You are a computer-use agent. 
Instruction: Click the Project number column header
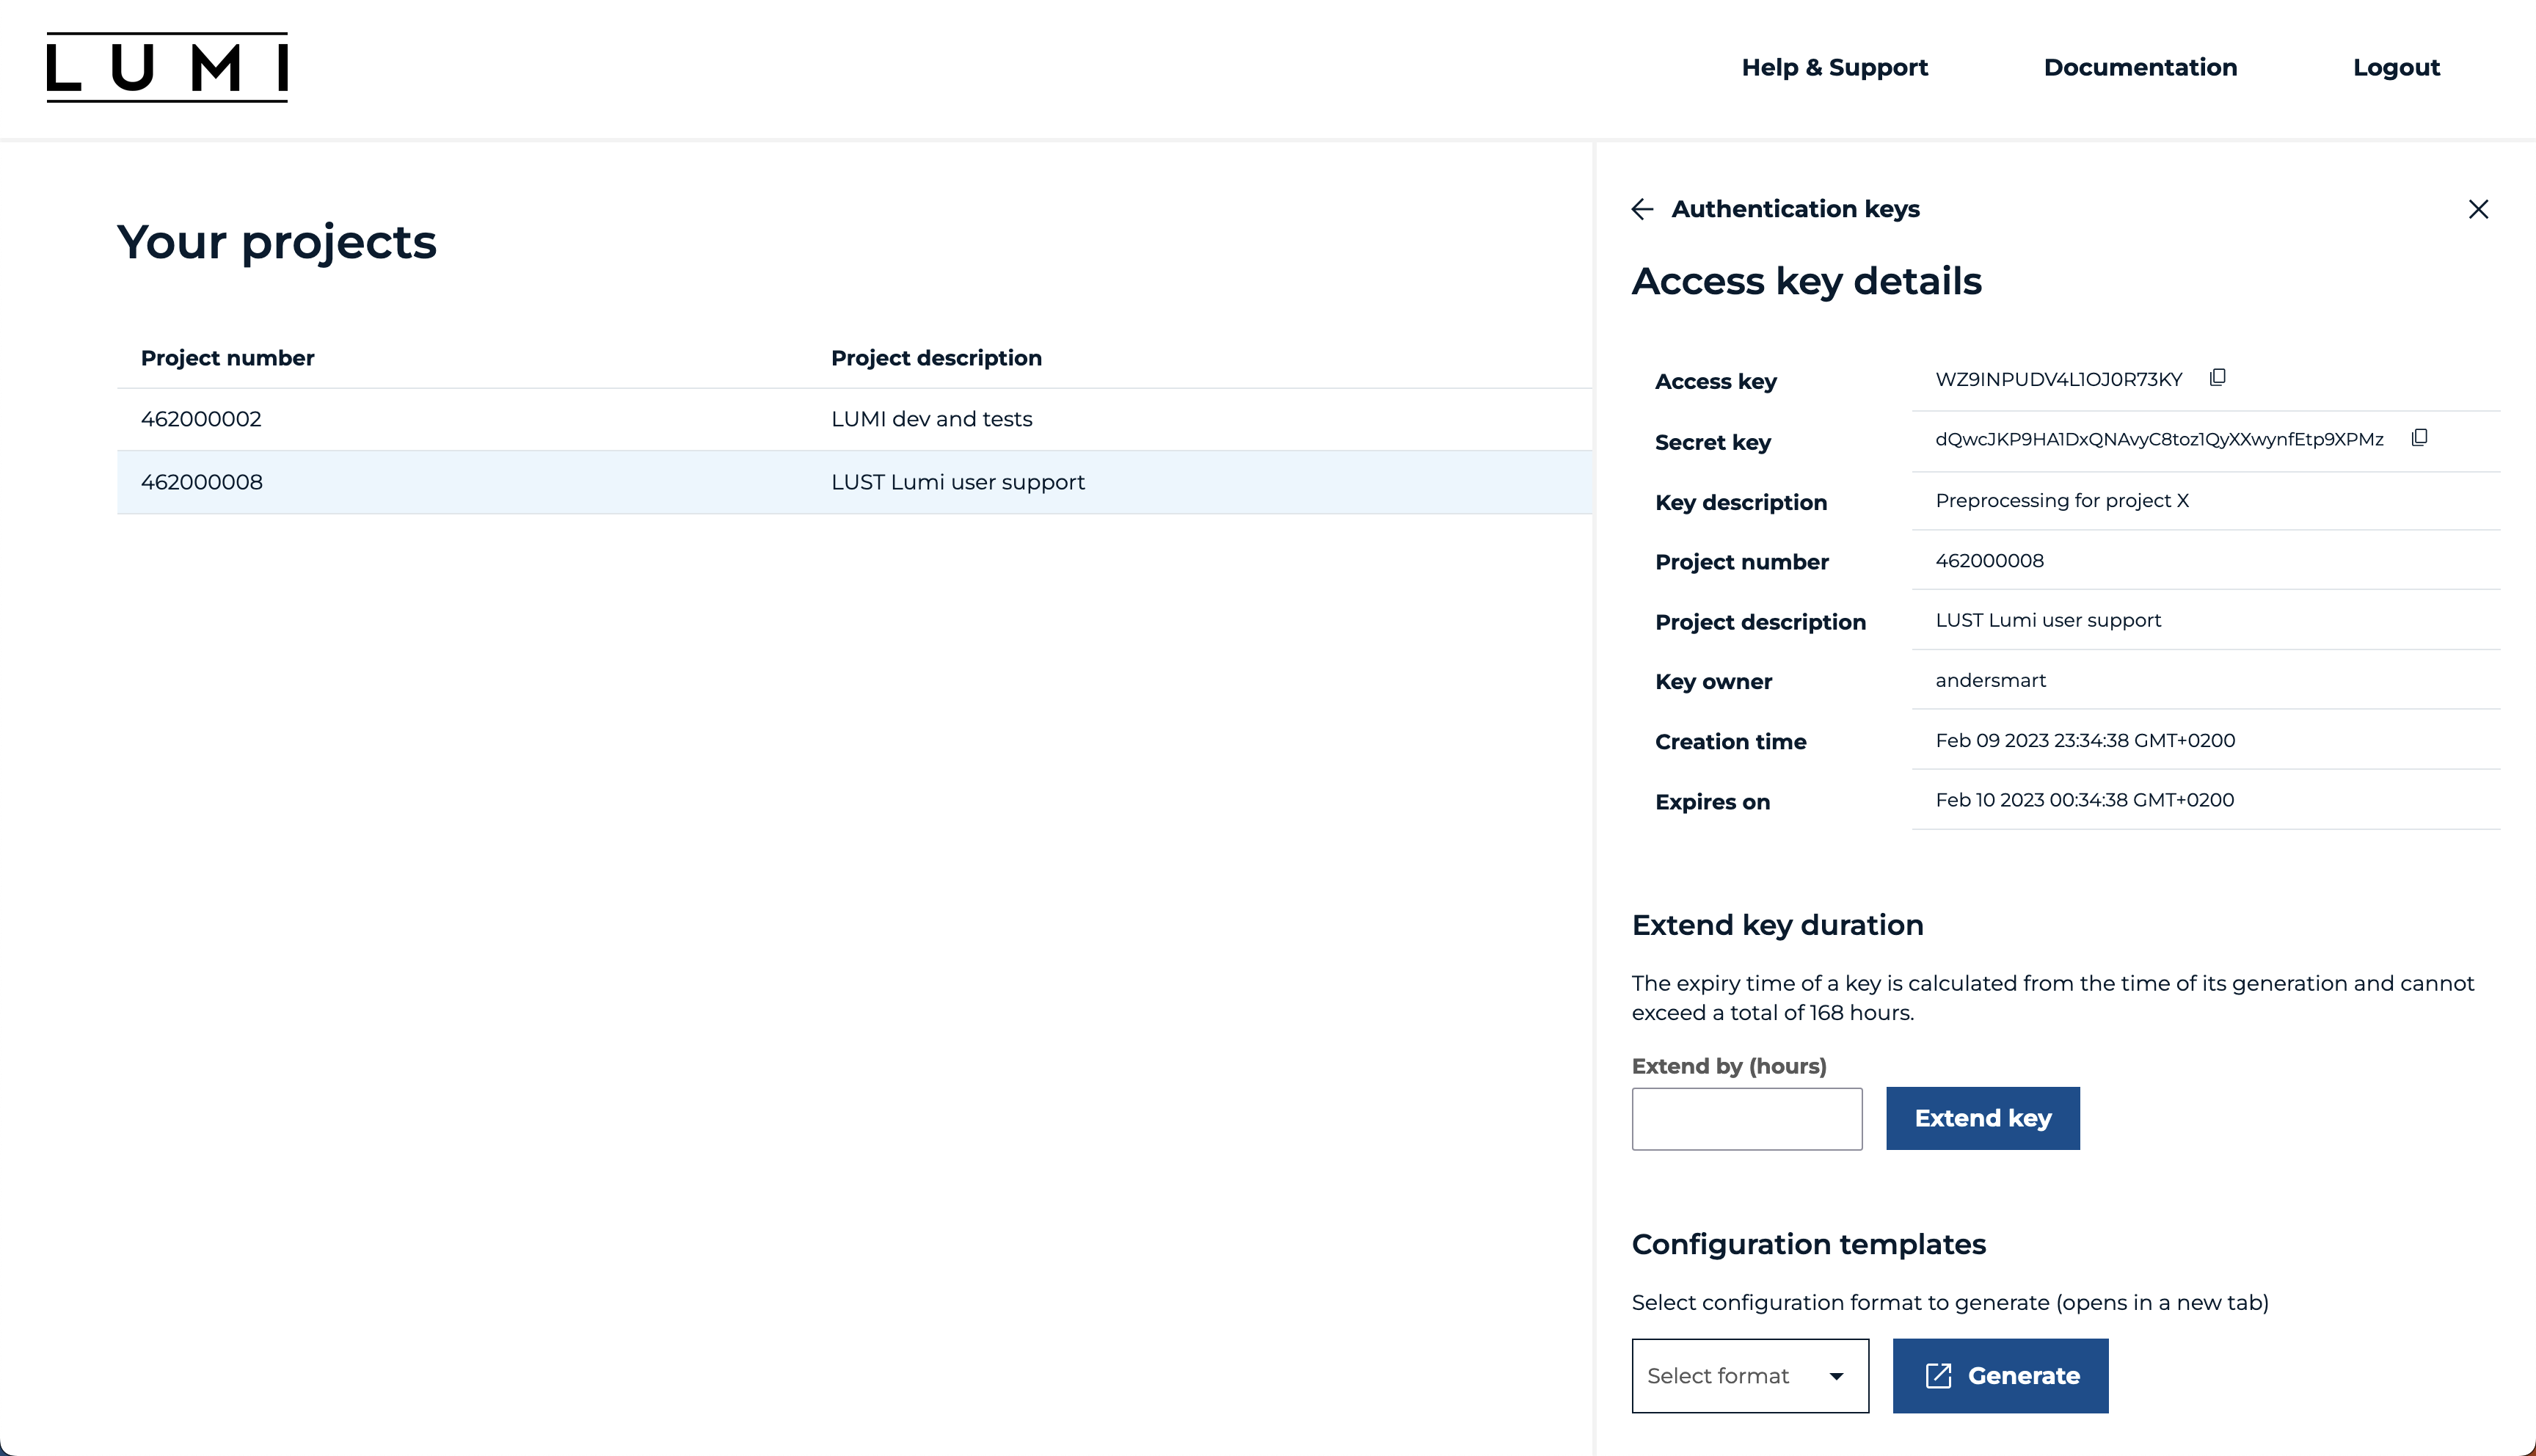pyautogui.click(x=227, y=357)
